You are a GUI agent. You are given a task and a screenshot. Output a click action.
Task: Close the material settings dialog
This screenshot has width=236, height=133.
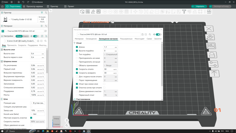[161, 30]
